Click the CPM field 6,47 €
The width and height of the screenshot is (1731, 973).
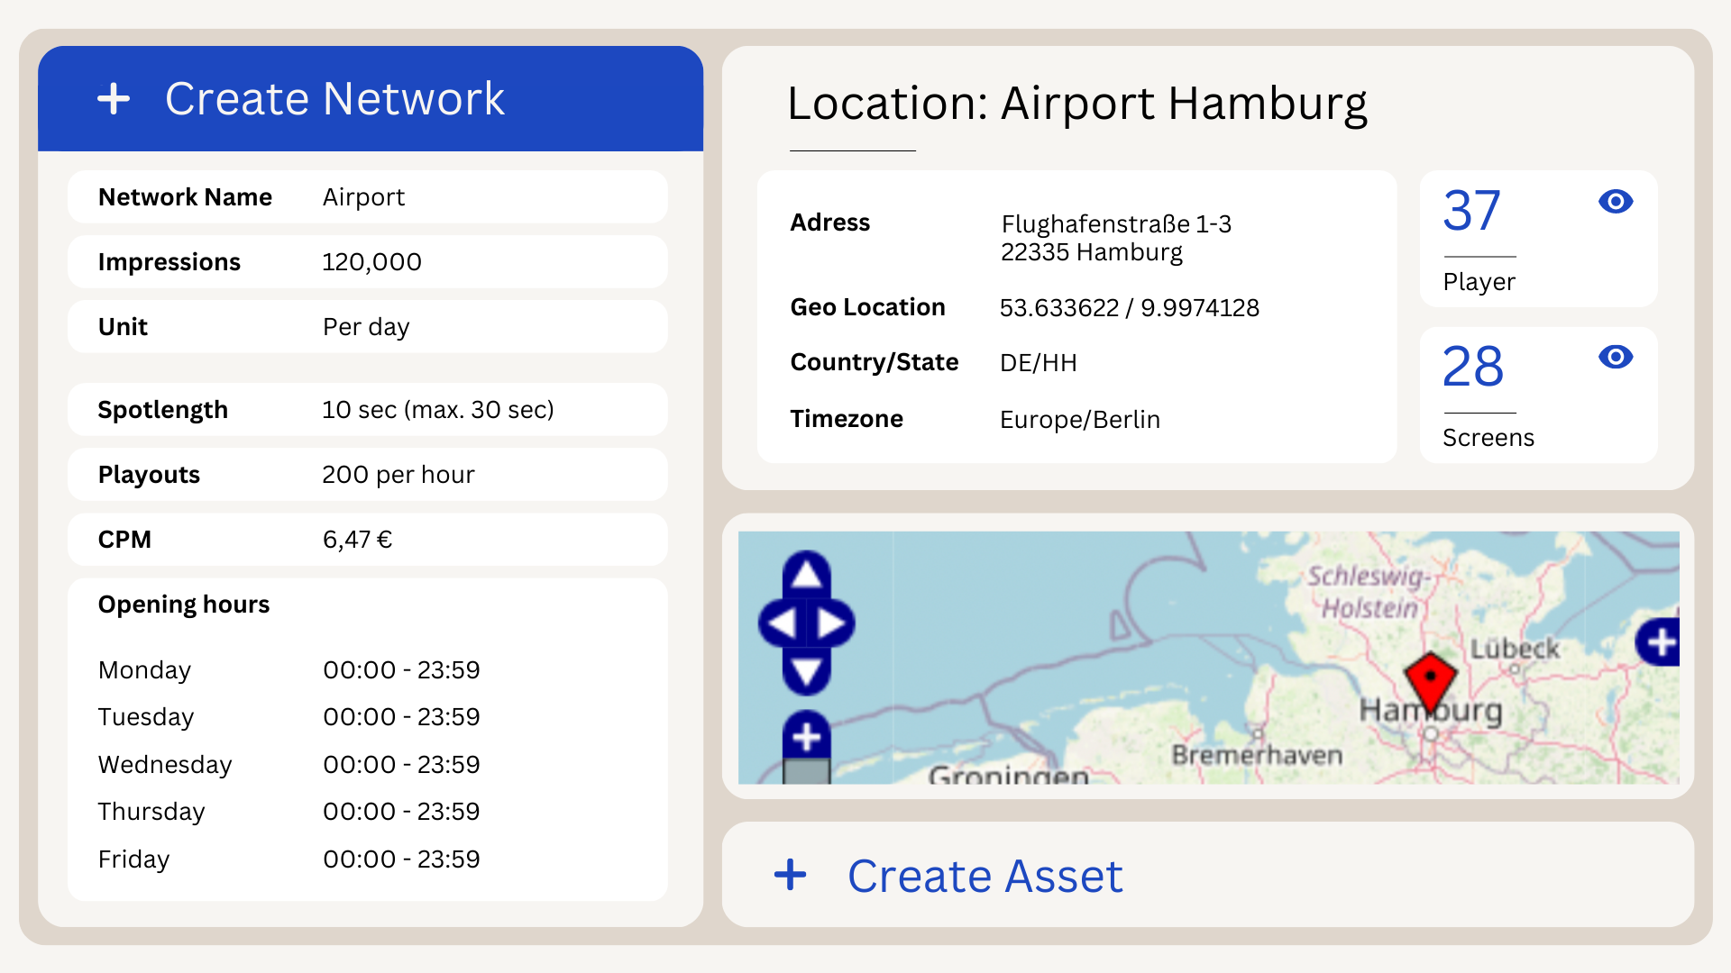coord(357,540)
